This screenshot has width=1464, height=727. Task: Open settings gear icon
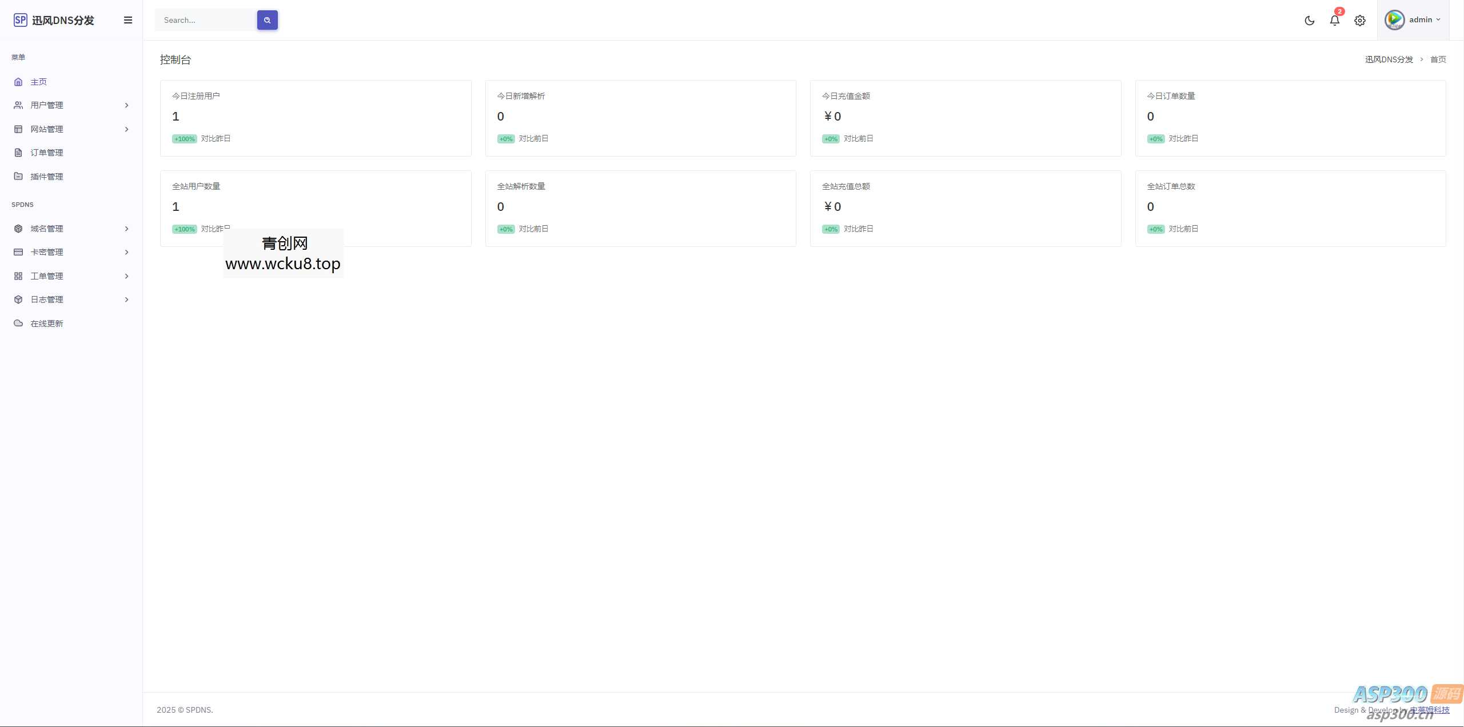tap(1359, 21)
